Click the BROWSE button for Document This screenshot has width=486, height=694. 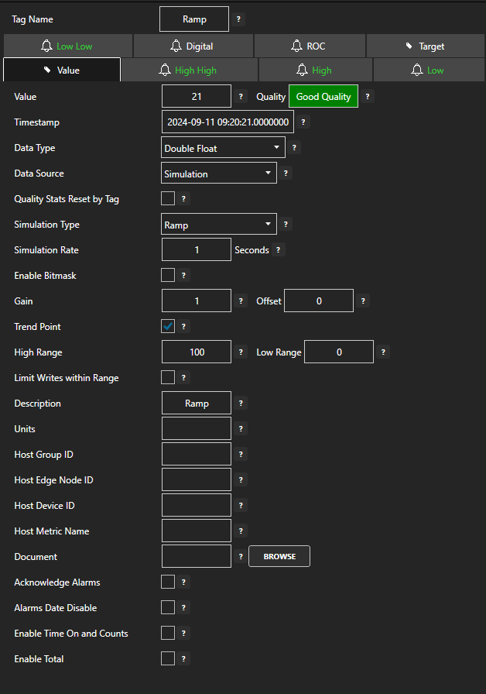(279, 556)
